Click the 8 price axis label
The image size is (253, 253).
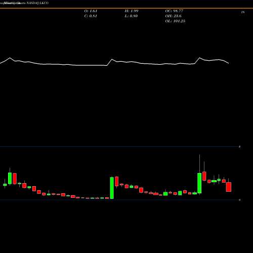[x=239, y=147]
